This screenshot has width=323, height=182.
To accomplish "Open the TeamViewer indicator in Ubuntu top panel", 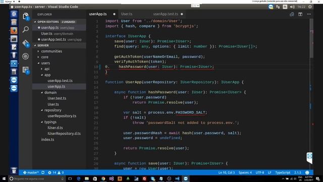I will click(271, 7).
